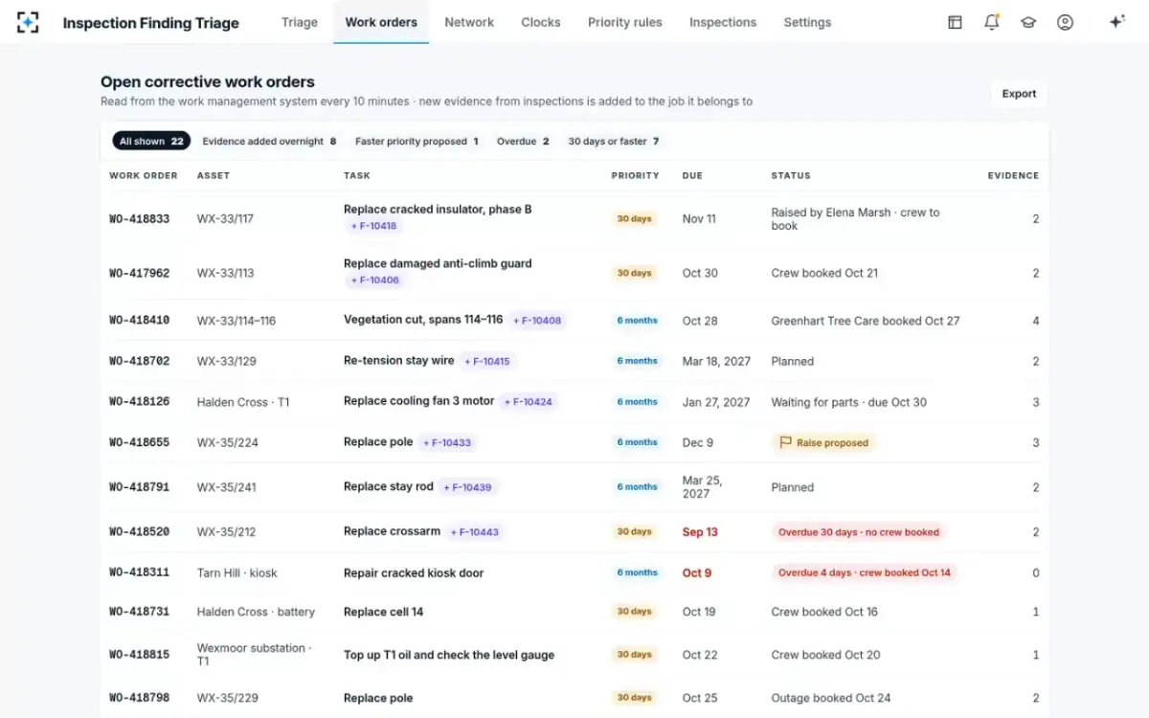Open work order WO-418410
Screen dimensions: 1149x718
(x=139, y=321)
